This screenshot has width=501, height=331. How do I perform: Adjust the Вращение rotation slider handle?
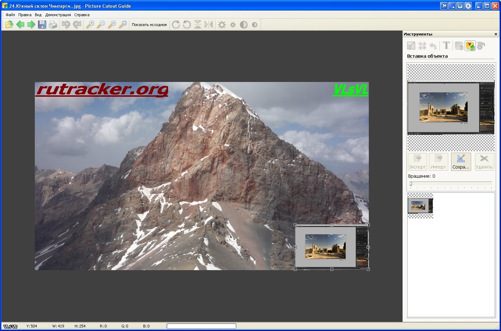[x=411, y=184]
